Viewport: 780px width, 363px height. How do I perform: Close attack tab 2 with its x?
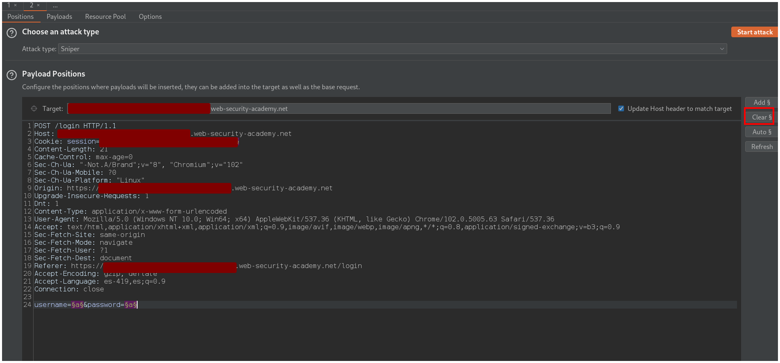pos(38,5)
